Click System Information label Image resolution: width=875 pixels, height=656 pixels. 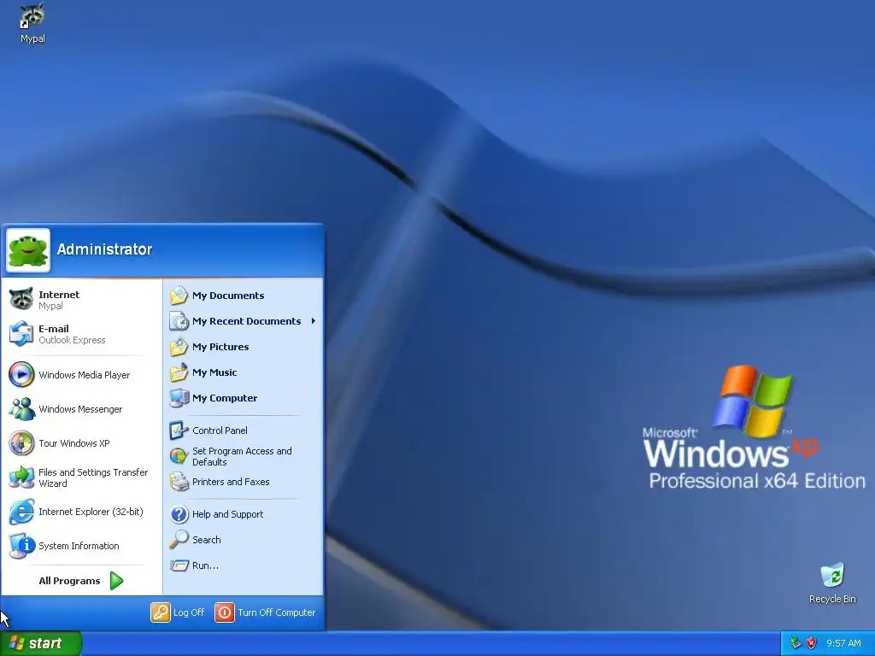coord(79,546)
